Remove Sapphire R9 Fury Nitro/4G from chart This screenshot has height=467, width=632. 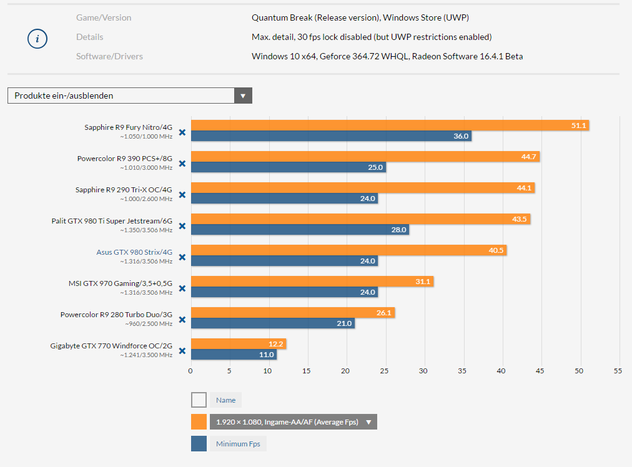click(182, 132)
